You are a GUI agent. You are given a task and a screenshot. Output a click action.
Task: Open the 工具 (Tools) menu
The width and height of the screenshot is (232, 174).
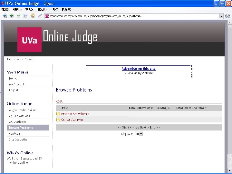point(54,9)
